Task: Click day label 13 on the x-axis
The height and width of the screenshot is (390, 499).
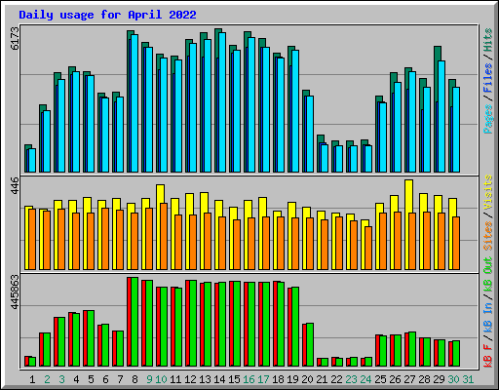Action: tap(205, 379)
